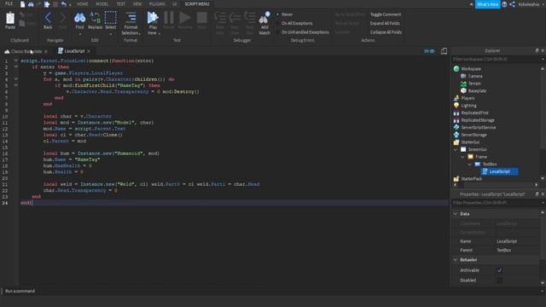The height and width of the screenshot is (307, 546).
Task: Collapse the Behavior properties section
Action: 456,259
